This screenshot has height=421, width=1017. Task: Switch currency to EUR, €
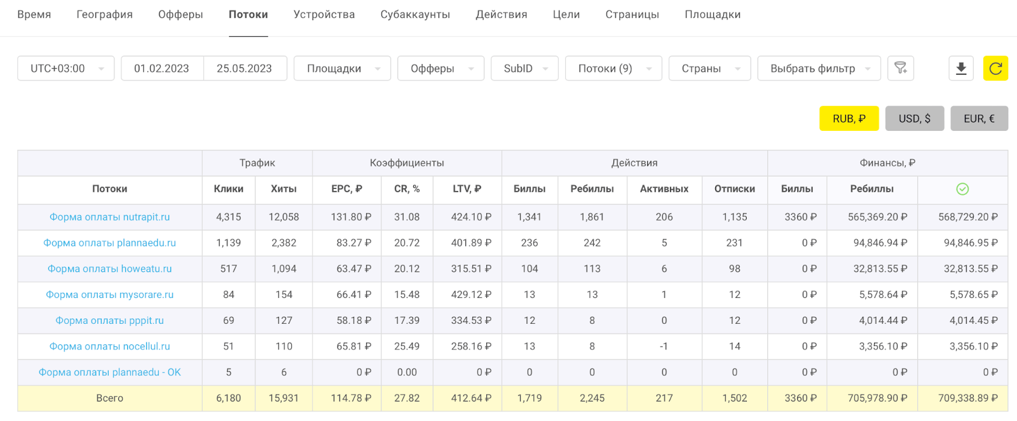pos(979,118)
